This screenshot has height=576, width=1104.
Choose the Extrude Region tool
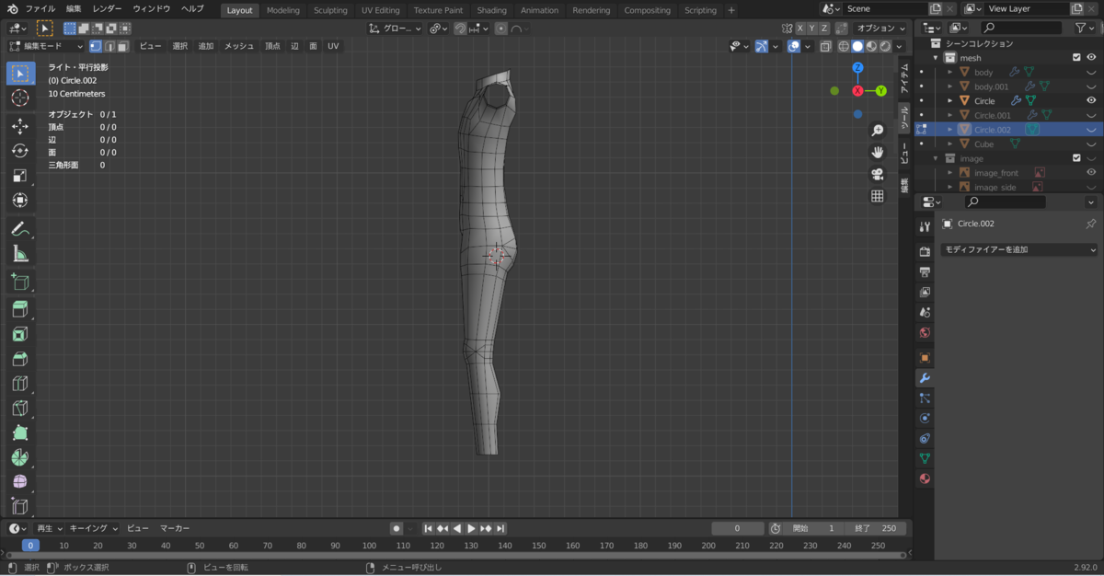[x=20, y=308]
